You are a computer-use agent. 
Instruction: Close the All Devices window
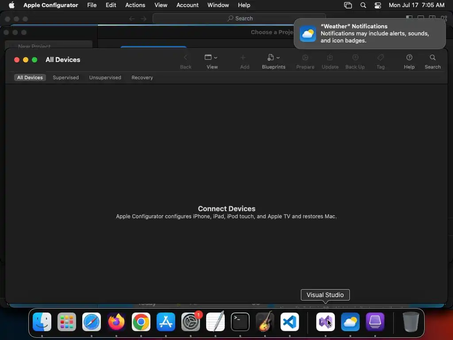click(x=17, y=60)
